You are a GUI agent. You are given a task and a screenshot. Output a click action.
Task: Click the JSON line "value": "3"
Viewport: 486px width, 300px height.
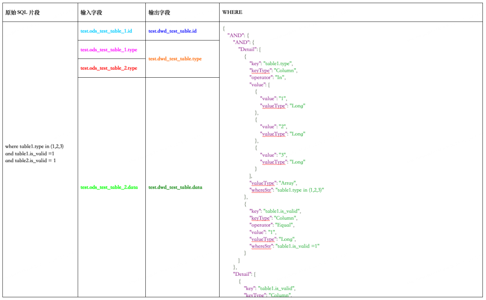coord(274,155)
